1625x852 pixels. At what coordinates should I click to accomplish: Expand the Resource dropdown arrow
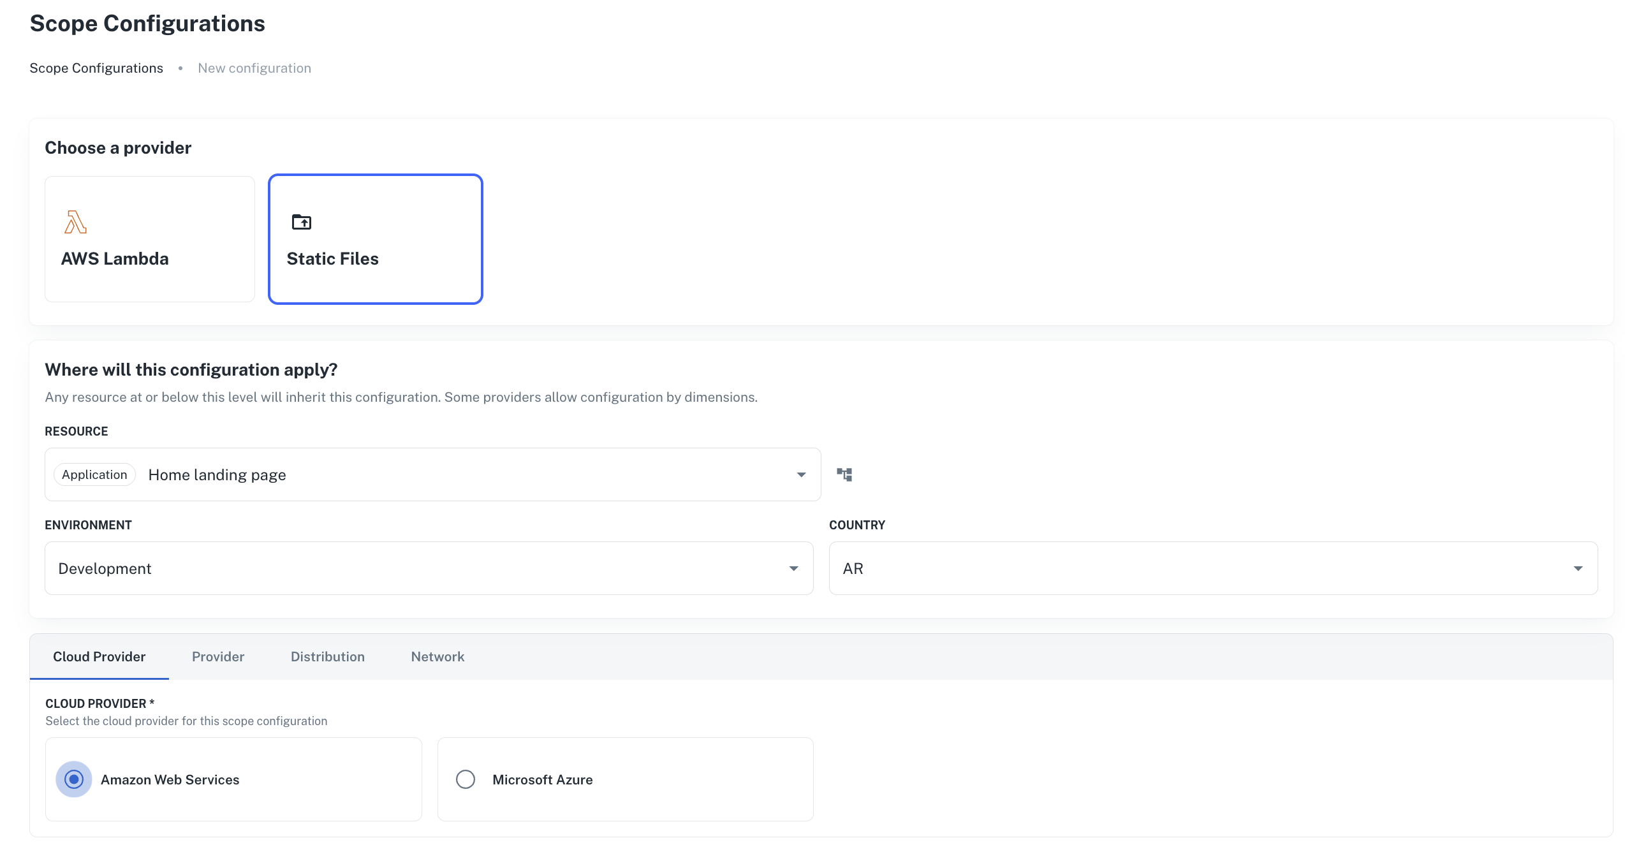801,474
